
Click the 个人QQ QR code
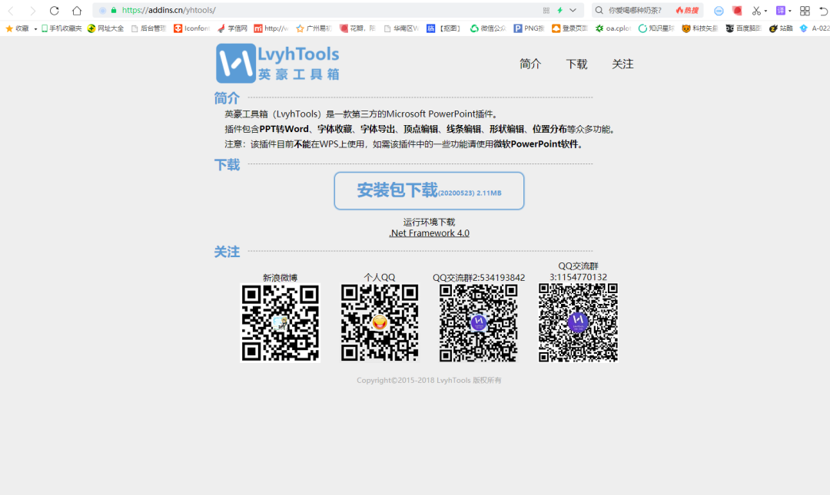[380, 323]
